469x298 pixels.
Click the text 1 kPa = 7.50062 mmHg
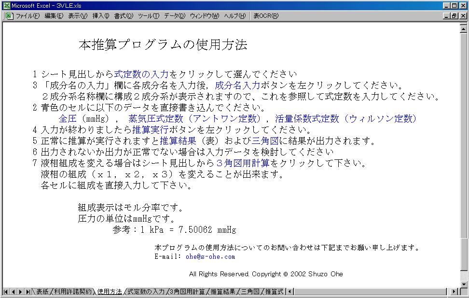(x=189, y=230)
